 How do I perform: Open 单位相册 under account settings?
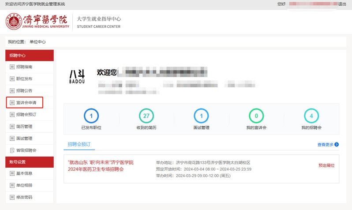(x=24, y=185)
